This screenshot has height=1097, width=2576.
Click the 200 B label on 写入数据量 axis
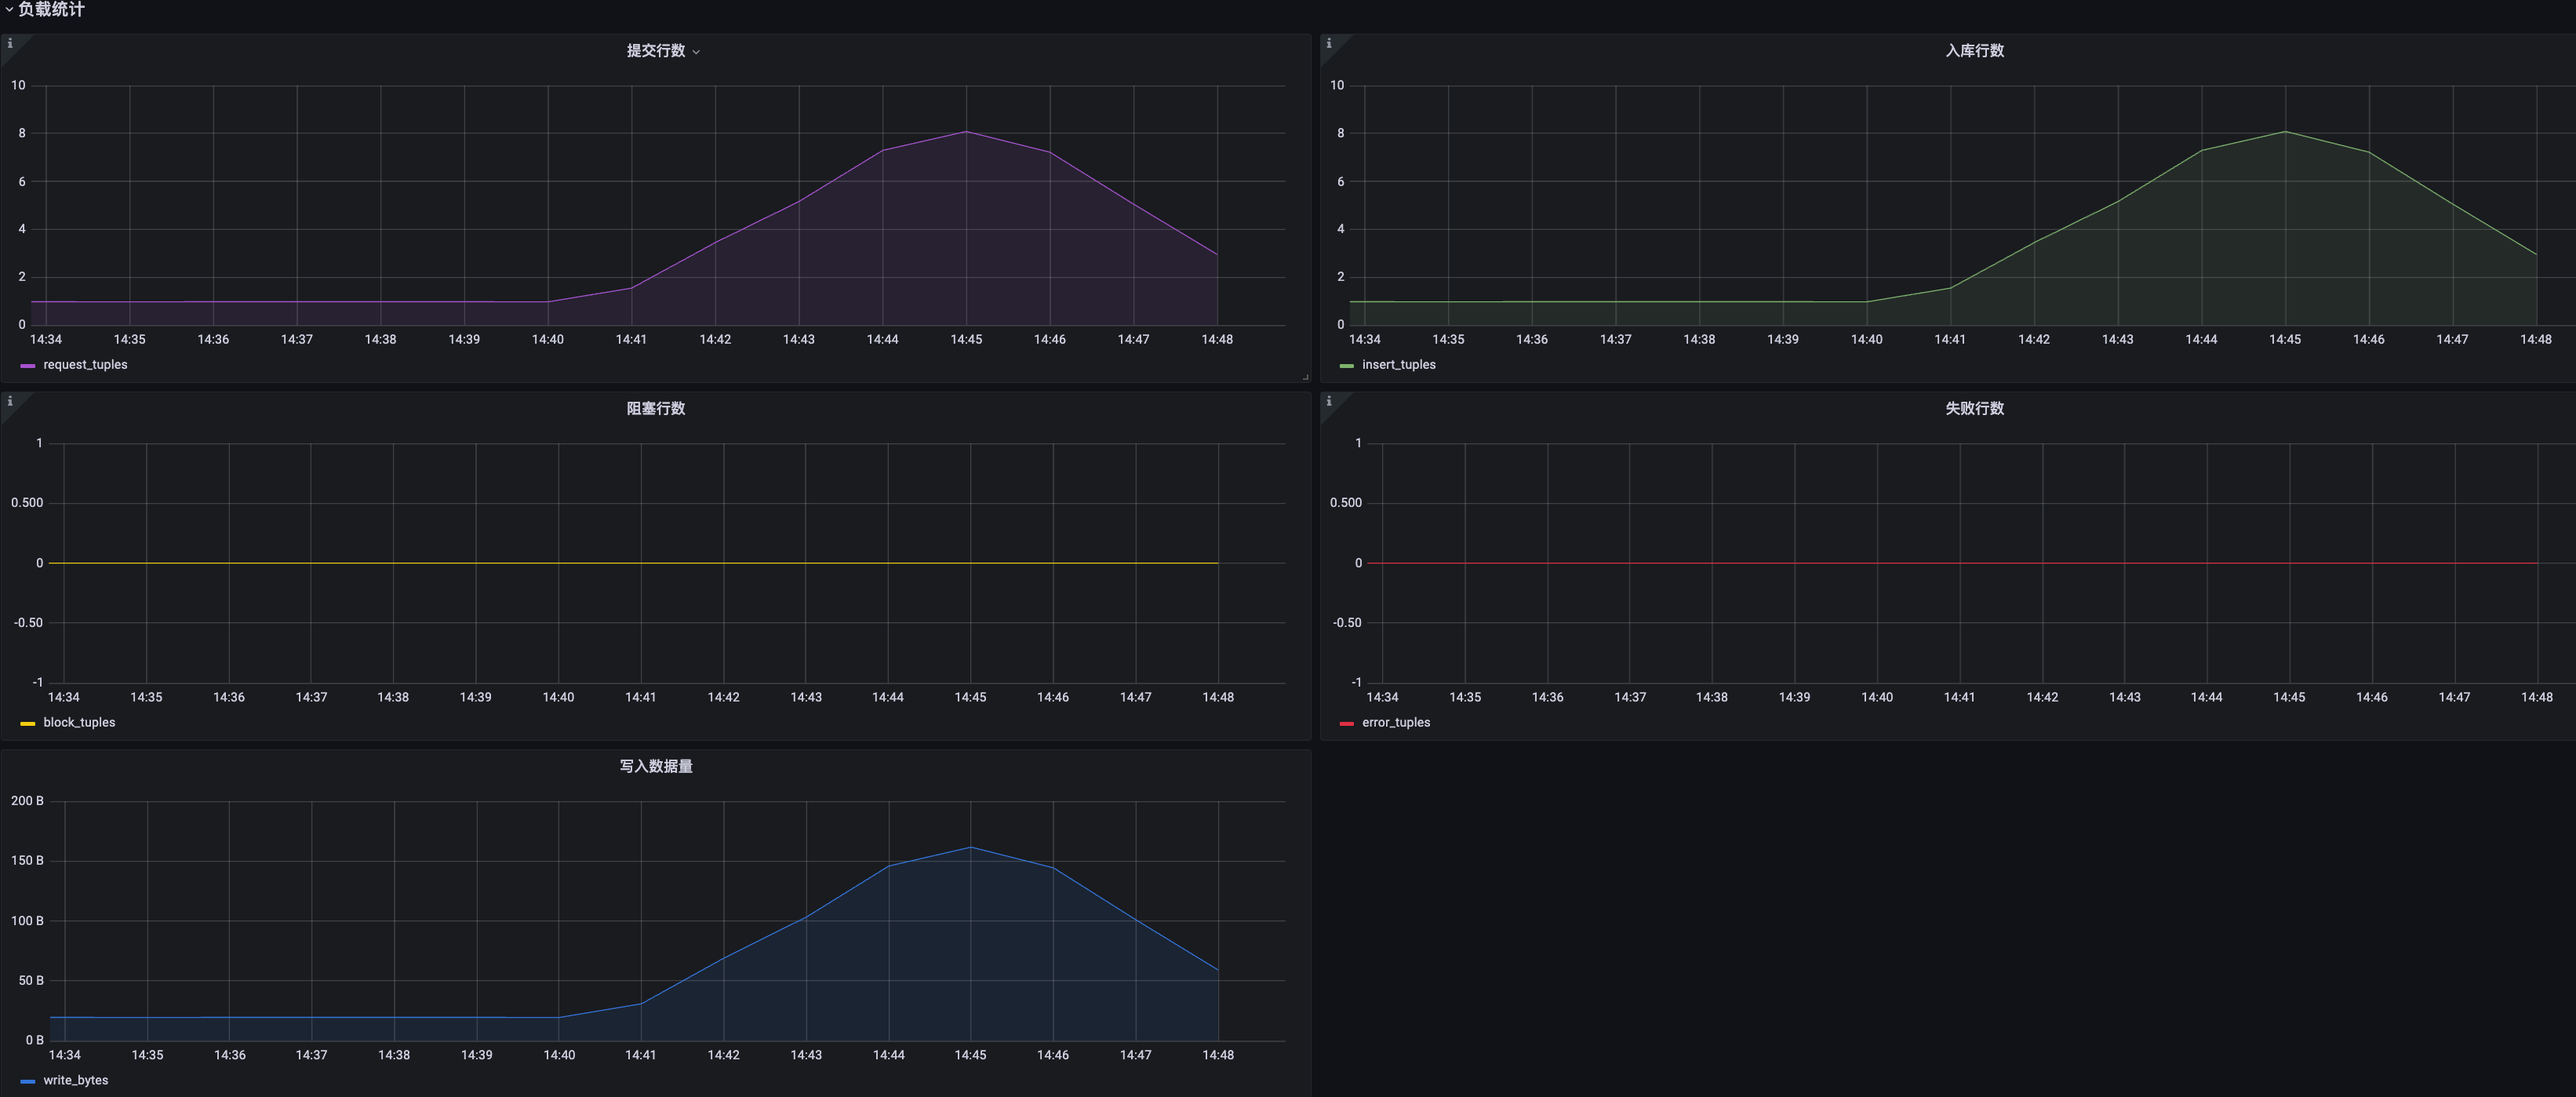(27, 801)
